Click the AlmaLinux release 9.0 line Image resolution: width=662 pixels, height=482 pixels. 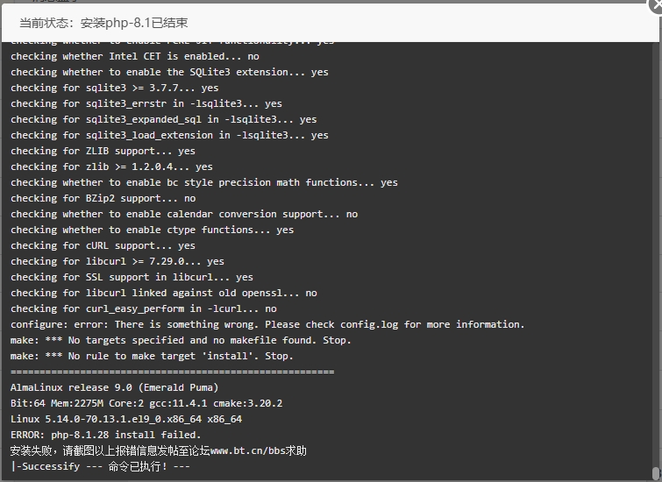click(x=114, y=387)
